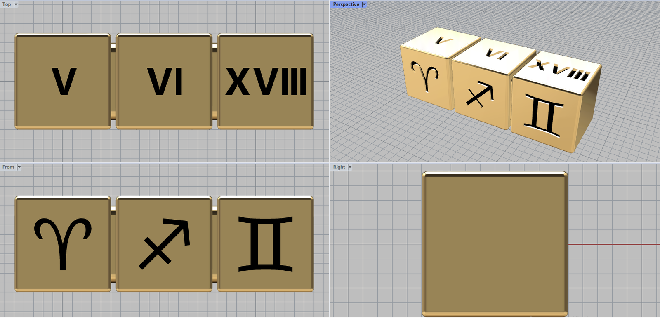Select the V numeral in Top viewport
This screenshot has width=660, height=318.
(x=64, y=82)
